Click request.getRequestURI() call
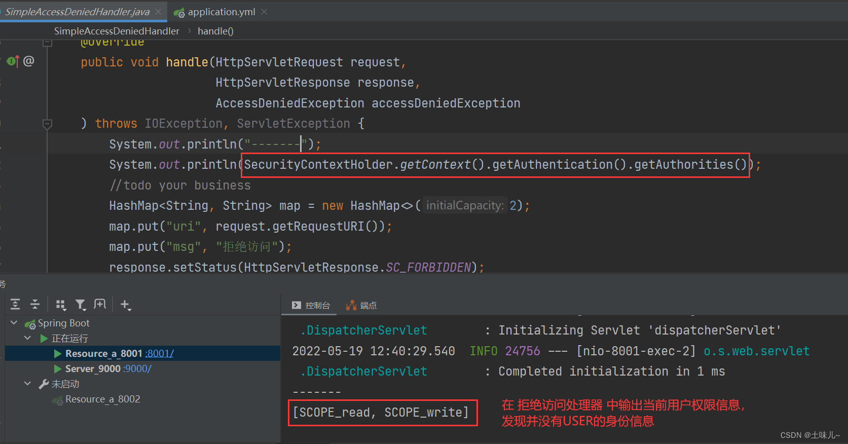848x444 pixels. point(300,226)
